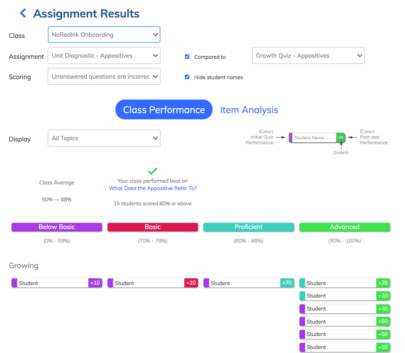405x353 pixels.
Task: Switch to the Item Analysis tab
Action: pos(249,110)
